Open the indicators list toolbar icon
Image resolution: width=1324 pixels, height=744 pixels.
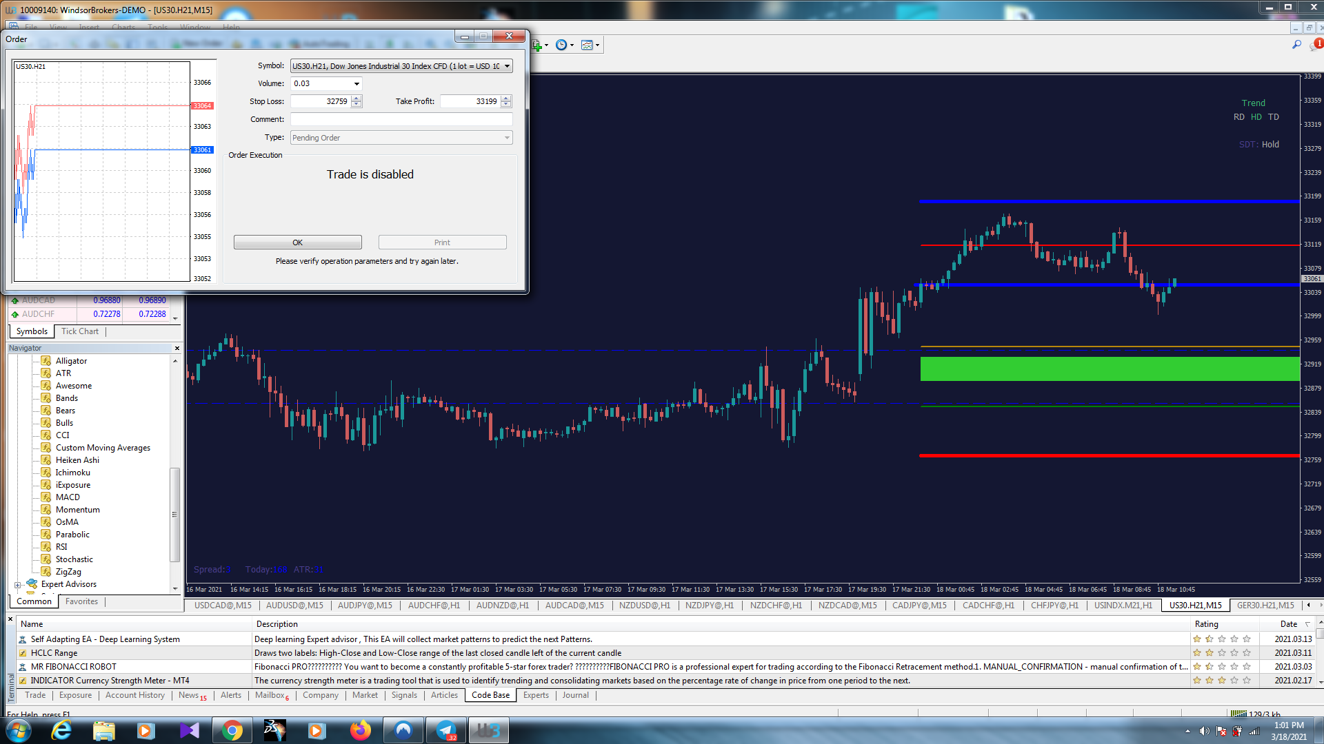coord(537,45)
